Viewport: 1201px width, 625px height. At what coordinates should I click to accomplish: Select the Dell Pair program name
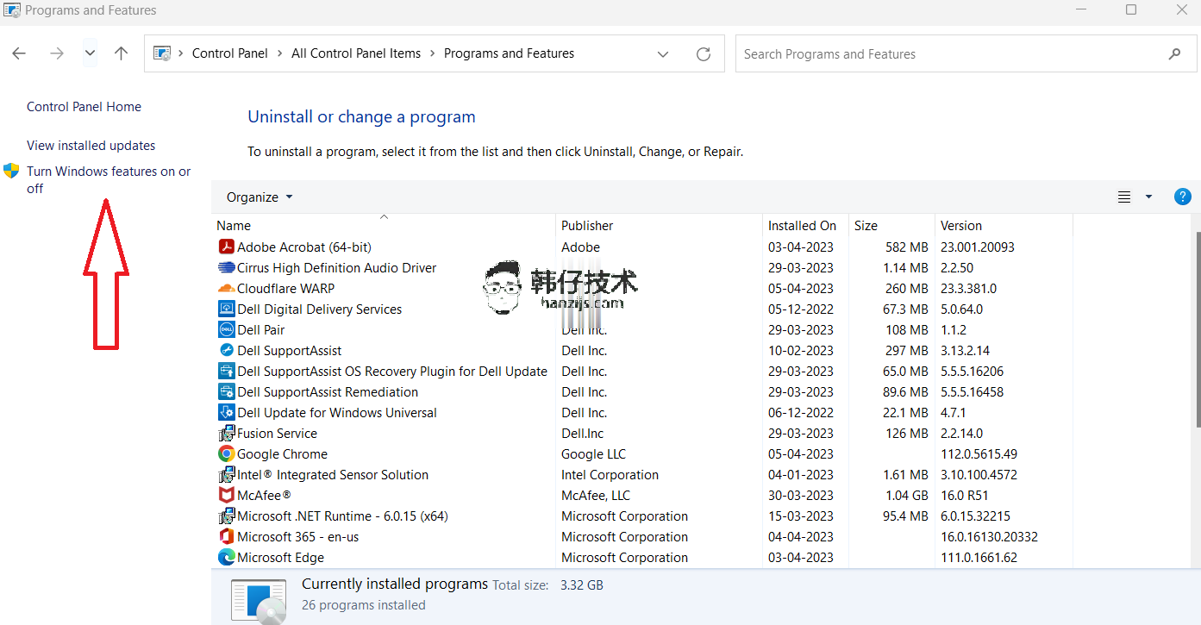click(x=261, y=330)
